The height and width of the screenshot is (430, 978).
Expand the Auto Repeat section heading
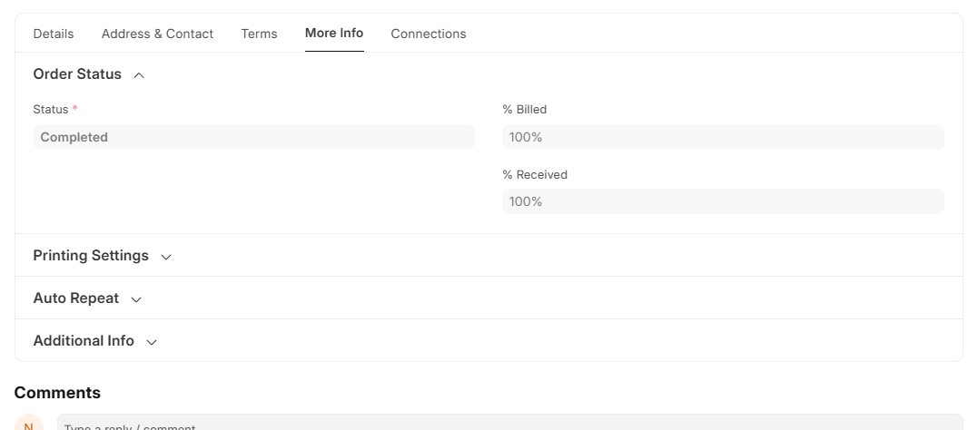(x=75, y=298)
